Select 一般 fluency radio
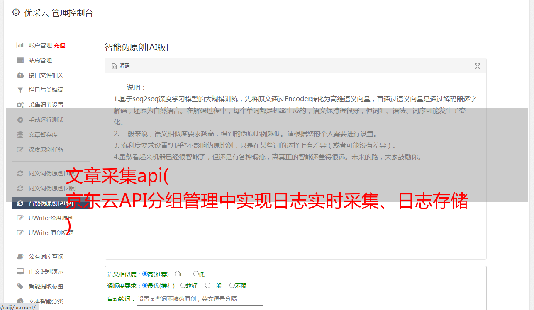This screenshot has width=534, height=310. (x=207, y=286)
